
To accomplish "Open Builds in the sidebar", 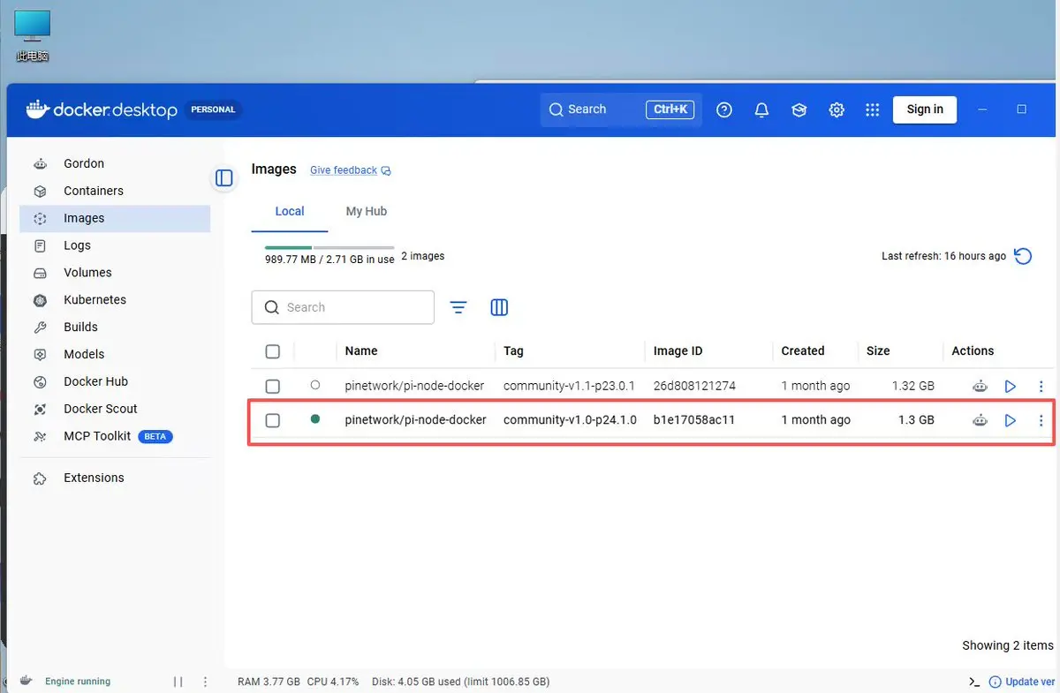I will (x=115, y=327).
